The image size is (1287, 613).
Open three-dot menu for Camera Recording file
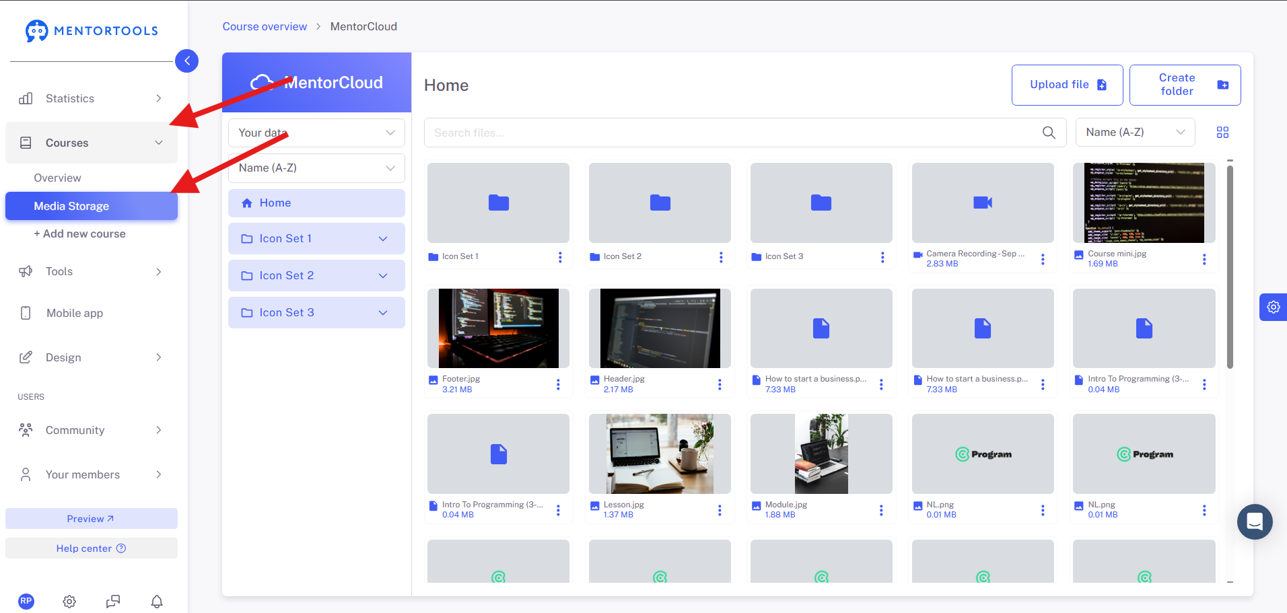click(x=1043, y=259)
